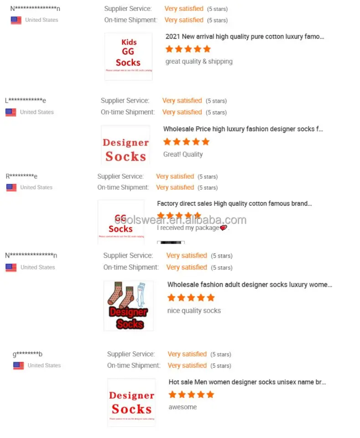
Task: Click the small review photo below 'I received my package'
Action: tap(171, 242)
